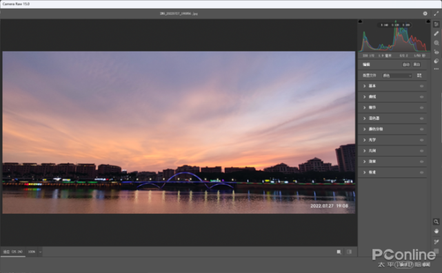This screenshot has height=273, width=442.
Task: Open the Presets panel icon
Action: point(436,61)
